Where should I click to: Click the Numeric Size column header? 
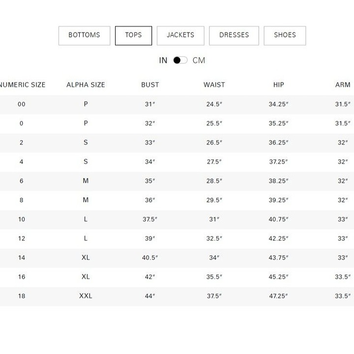pos(22,85)
